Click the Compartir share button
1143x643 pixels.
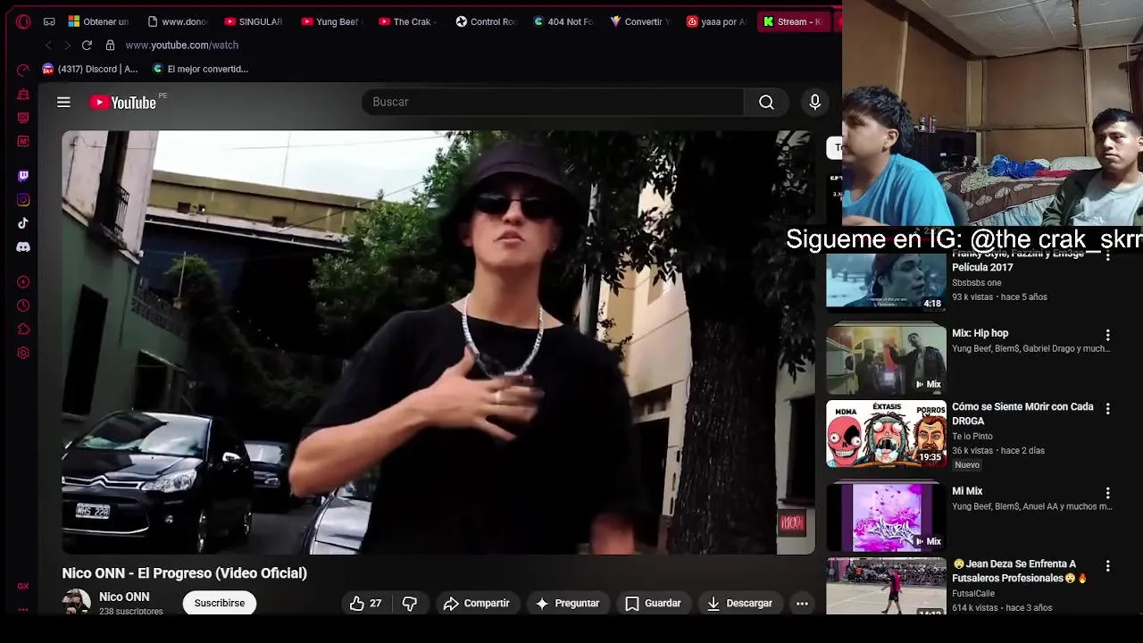pyautogui.click(x=476, y=604)
